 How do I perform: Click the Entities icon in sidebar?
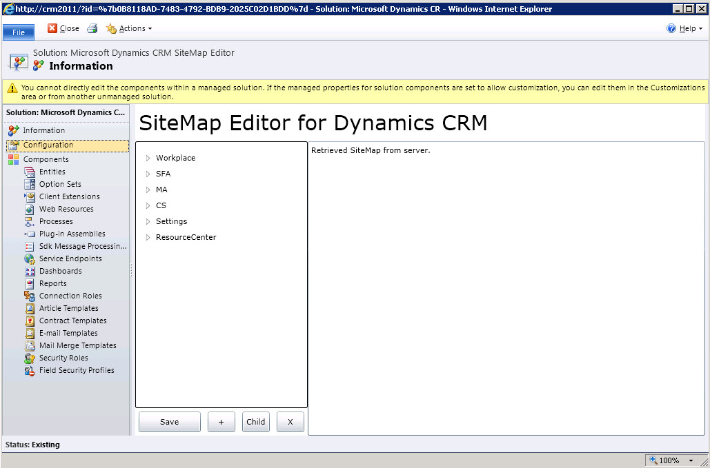click(30, 172)
